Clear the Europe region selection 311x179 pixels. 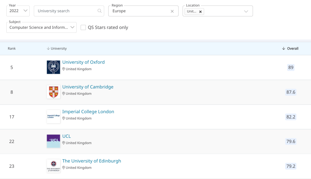point(172,11)
